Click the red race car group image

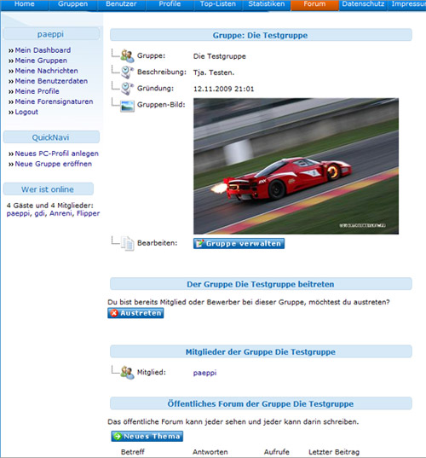tap(296, 166)
